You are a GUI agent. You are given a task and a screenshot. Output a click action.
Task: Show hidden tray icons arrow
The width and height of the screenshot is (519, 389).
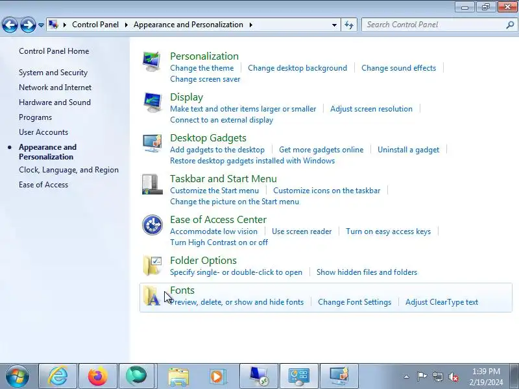point(407,377)
